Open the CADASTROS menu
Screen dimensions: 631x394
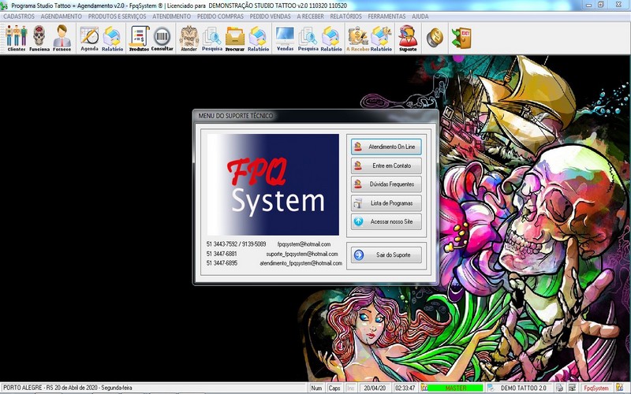pyautogui.click(x=19, y=16)
